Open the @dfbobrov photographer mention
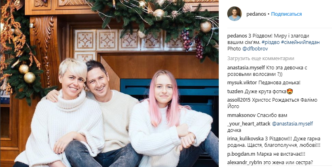 (x=255, y=49)
